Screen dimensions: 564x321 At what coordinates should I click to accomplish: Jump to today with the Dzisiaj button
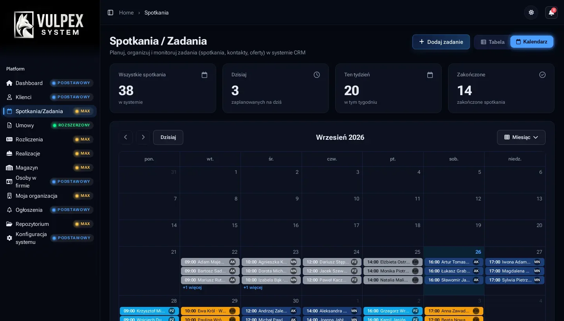coord(168,137)
